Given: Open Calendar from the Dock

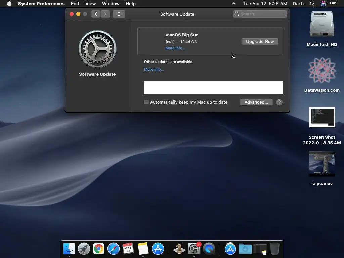Looking at the screenshot, I should point(128,249).
